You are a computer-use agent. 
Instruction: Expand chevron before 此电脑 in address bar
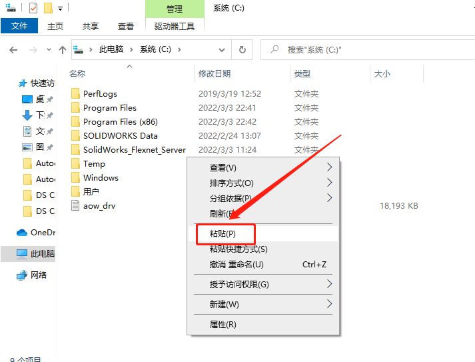(91, 50)
